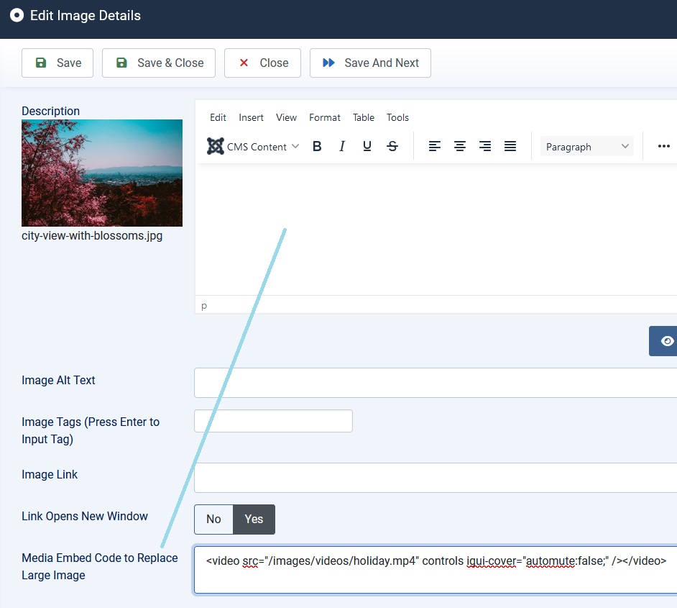Viewport: 677px width, 608px height.
Task: Click the Image Link field
Action: click(436, 478)
